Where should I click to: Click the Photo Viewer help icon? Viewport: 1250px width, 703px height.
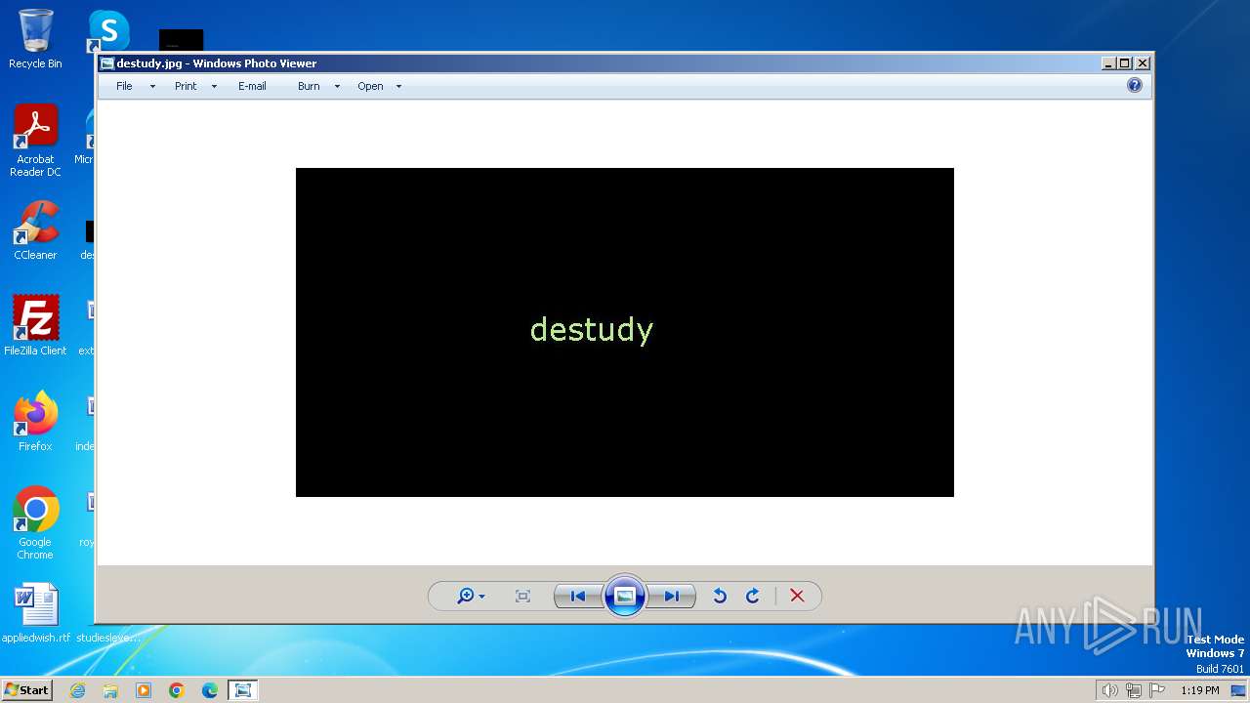pos(1135,85)
